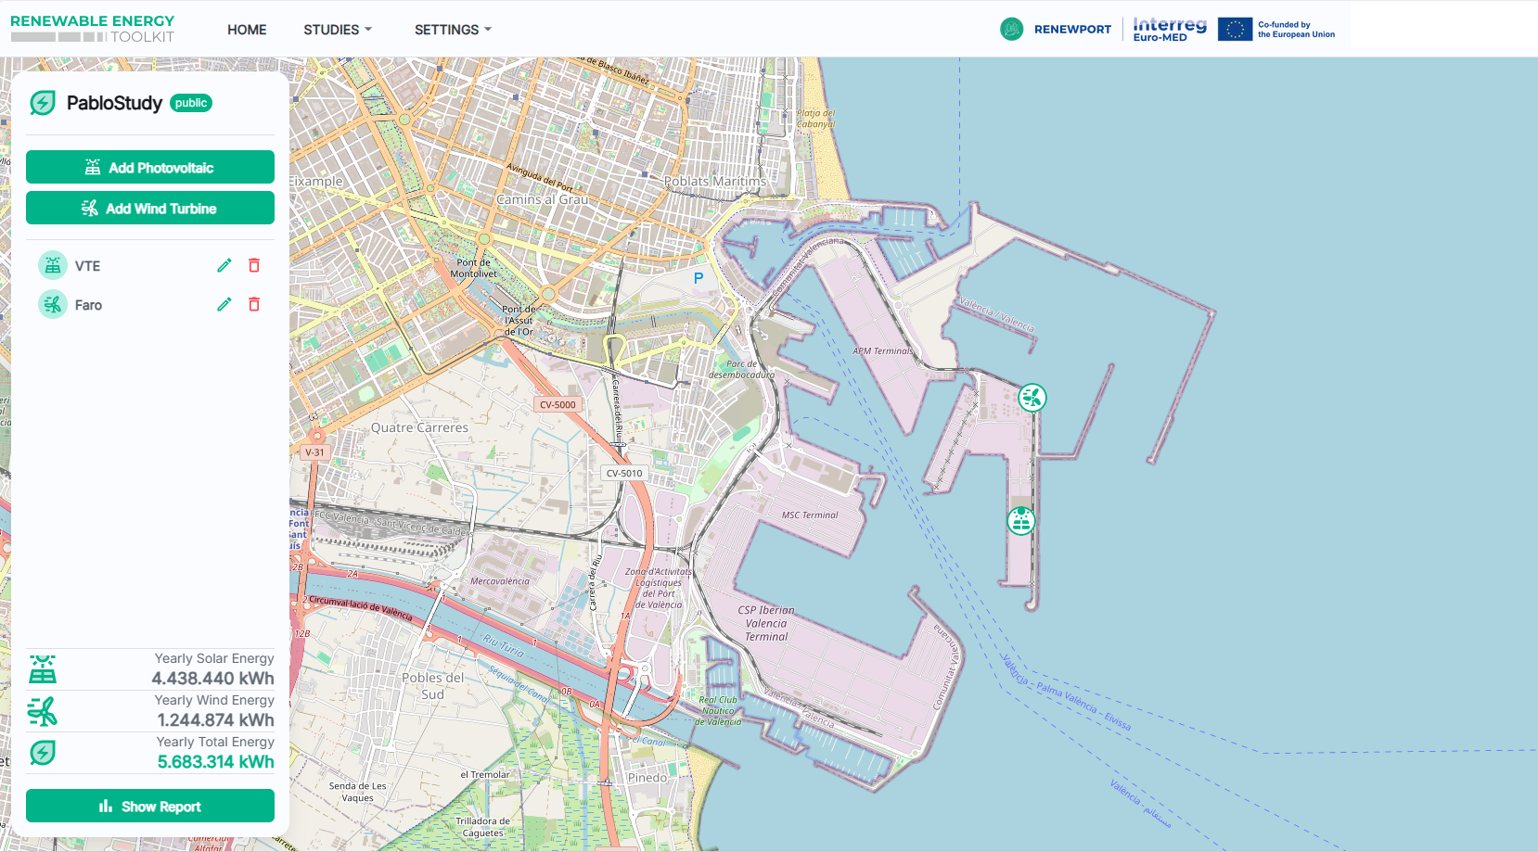Click the trash icon next to Faro

tap(254, 305)
